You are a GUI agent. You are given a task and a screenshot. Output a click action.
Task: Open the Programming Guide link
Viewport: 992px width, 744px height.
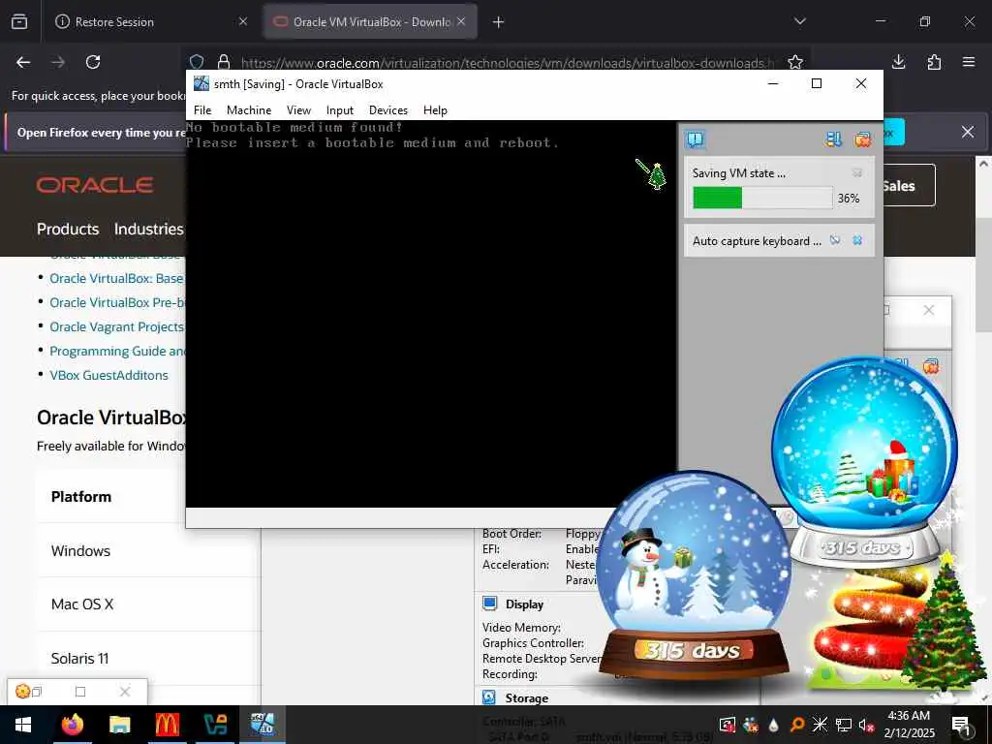tap(117, 351)
